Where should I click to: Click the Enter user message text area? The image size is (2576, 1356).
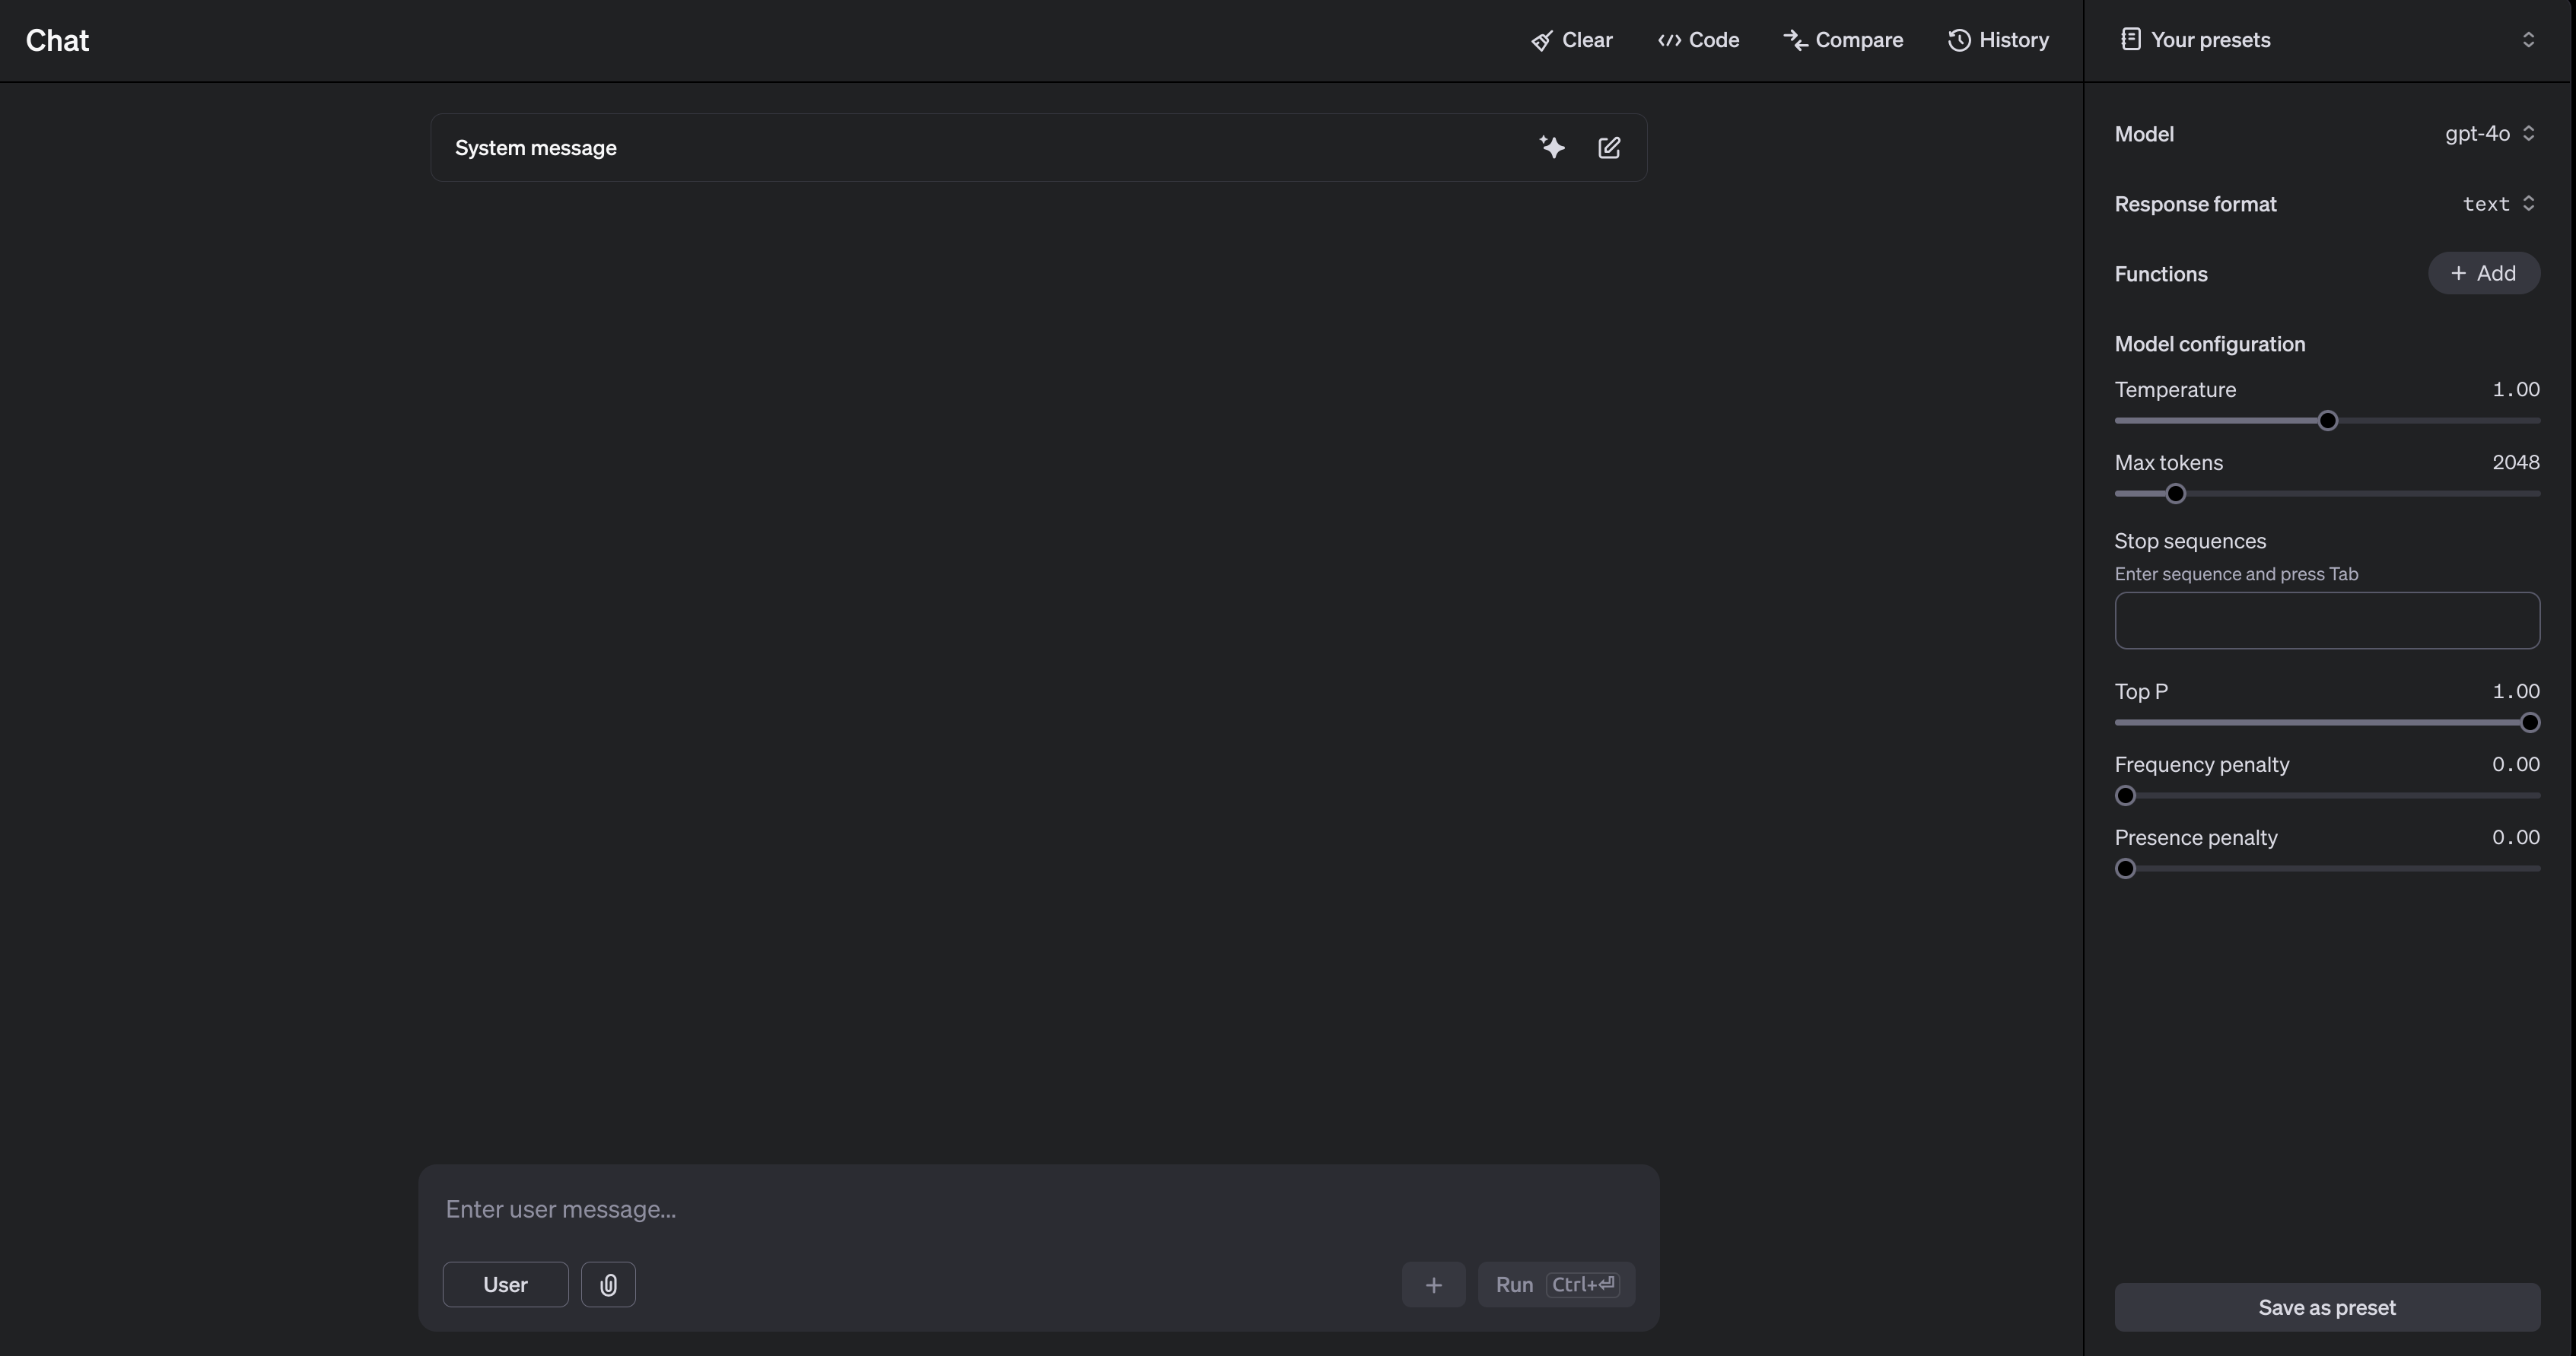tap(1038, 1210)
